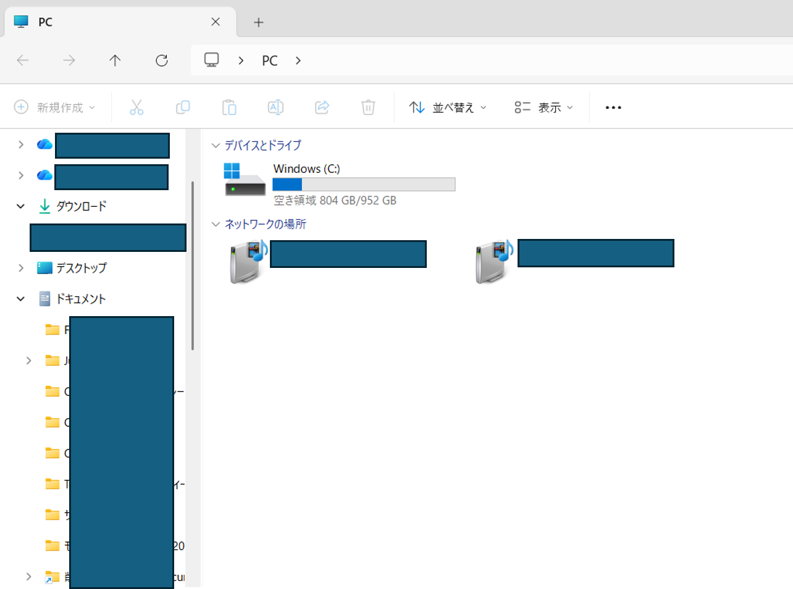Click the Cut scissors icon
Screen dimensions: 793x589
[x=136, y=107]
